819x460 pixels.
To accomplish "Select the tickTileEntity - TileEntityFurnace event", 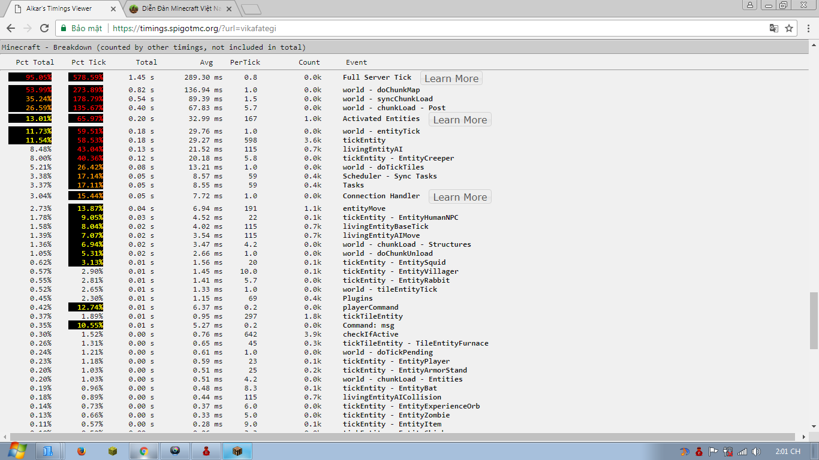I will [x=415, y=343].
